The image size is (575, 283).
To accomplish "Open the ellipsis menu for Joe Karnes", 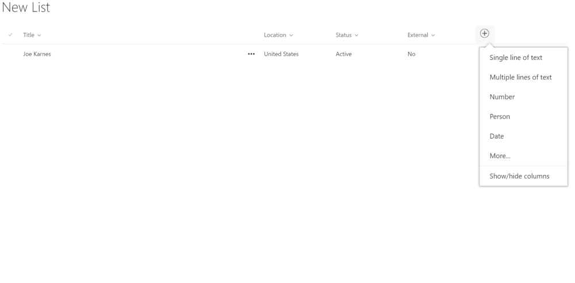I will [x=251, y=54].
